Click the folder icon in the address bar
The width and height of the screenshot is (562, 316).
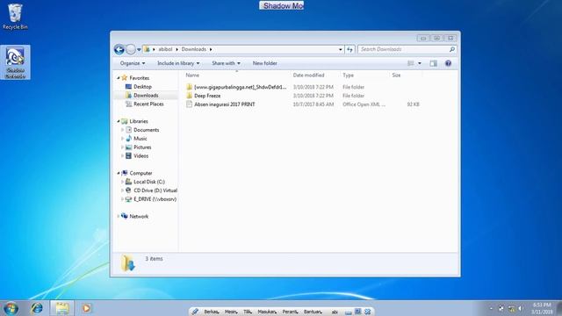pos(147,49)
